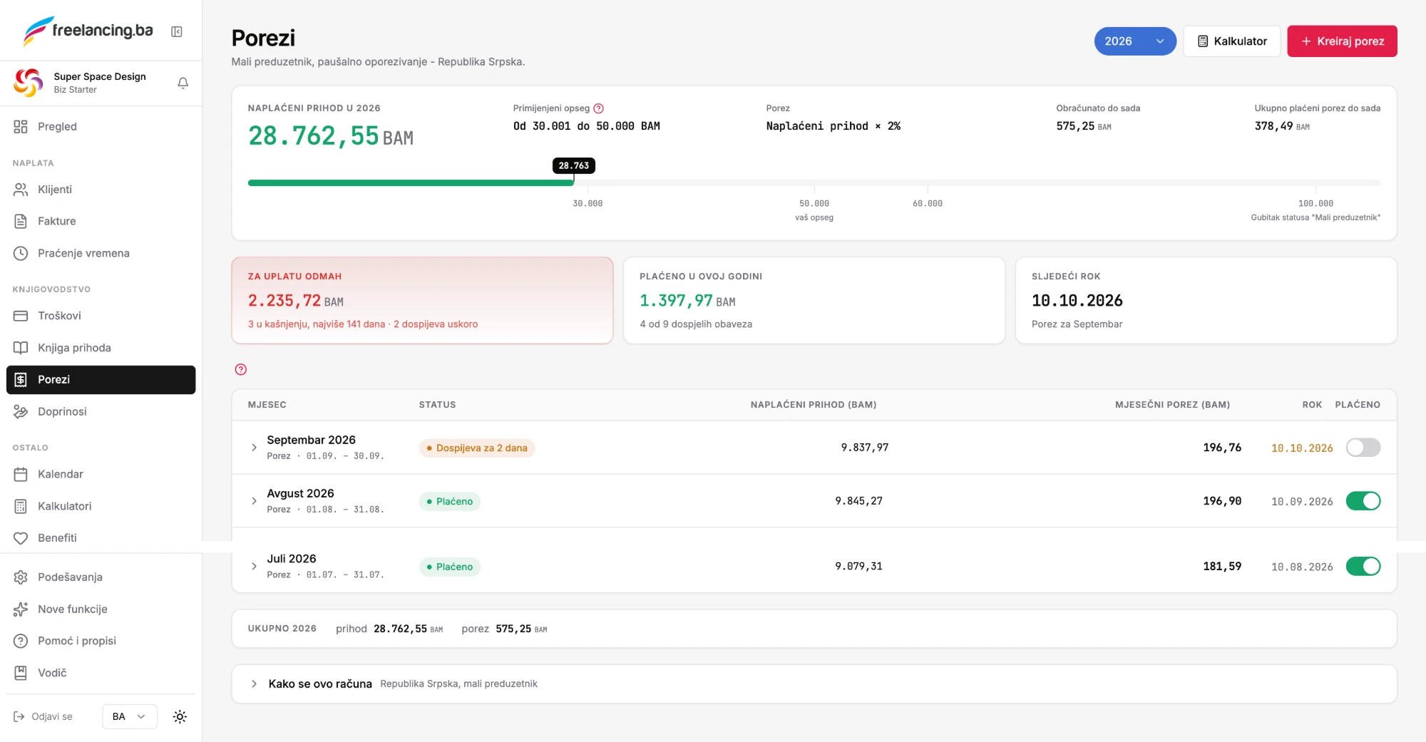This screenshot has width=1426, height=742.
Task: Click the Za uplatu odmah card
Action: tap(422, 301)
